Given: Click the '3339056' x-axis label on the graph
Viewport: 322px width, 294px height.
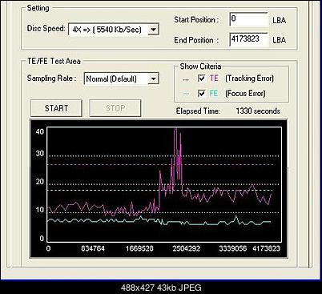Looking at the screenshot, I should tap(233, 248).
